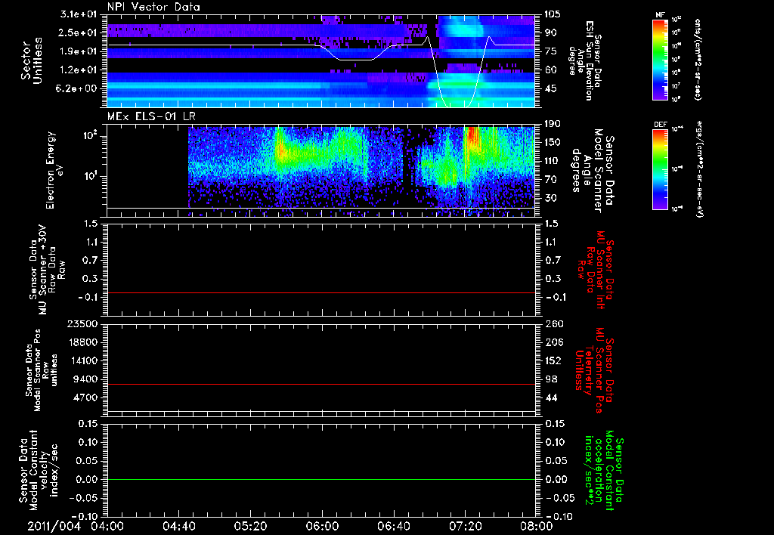This screenshot has height=535, width=774.
Task: Click the "NF" label above the color bar
Action: click(x=661, y=15)
